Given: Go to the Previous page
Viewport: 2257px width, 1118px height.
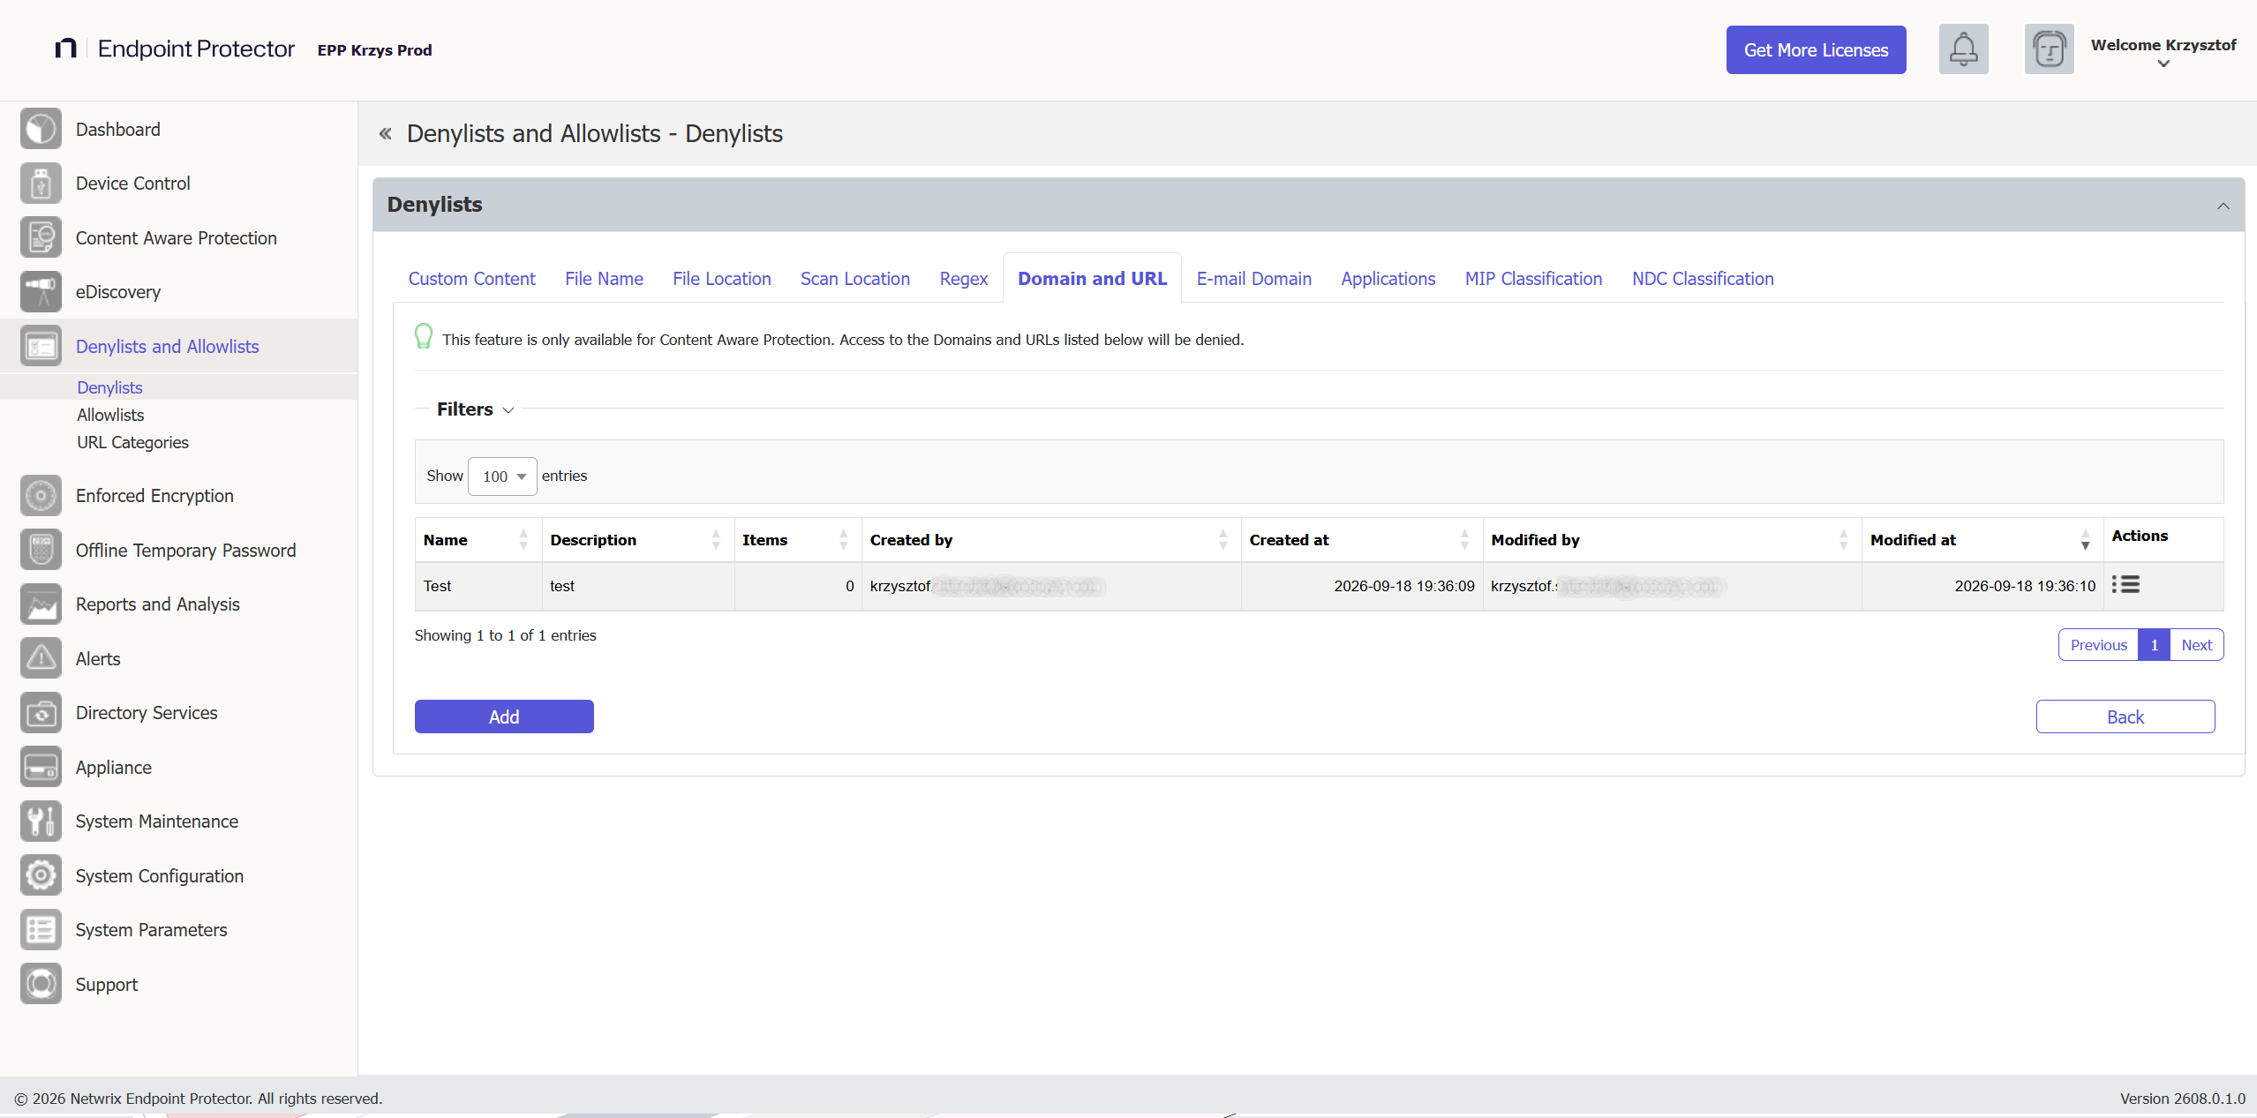Looking at the screenshot, I should pyautogui.click(x=2098, y=645).
